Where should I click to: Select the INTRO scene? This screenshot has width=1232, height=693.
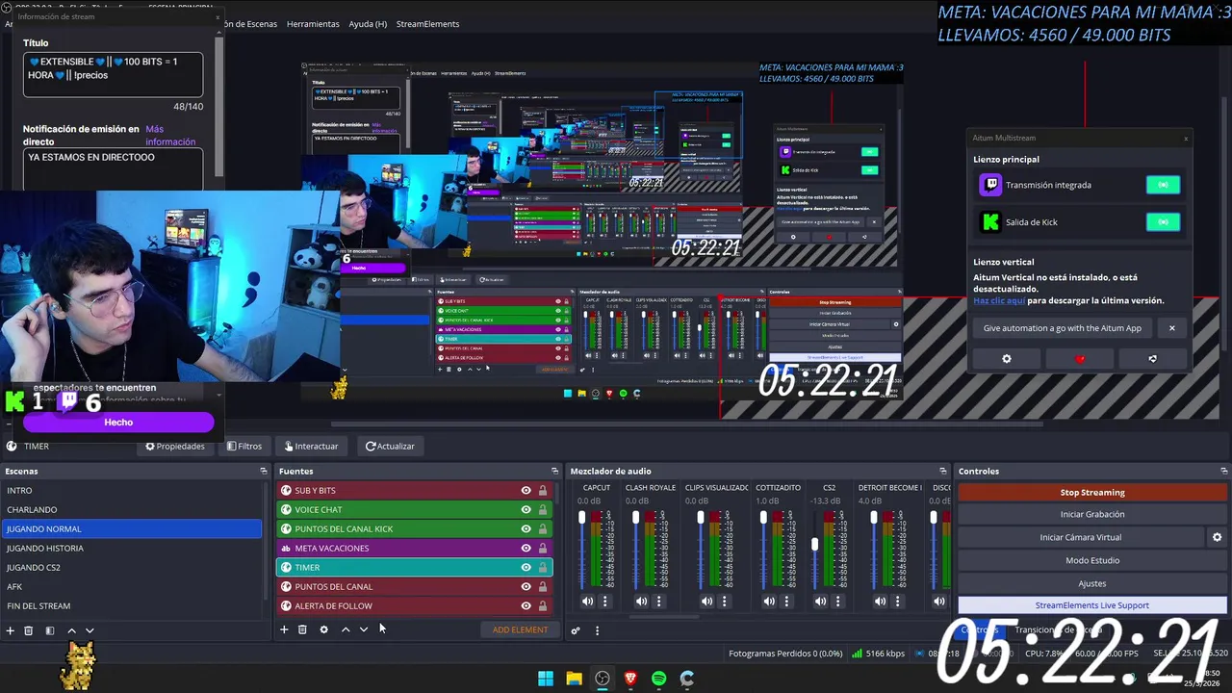[x=132, y=490]
